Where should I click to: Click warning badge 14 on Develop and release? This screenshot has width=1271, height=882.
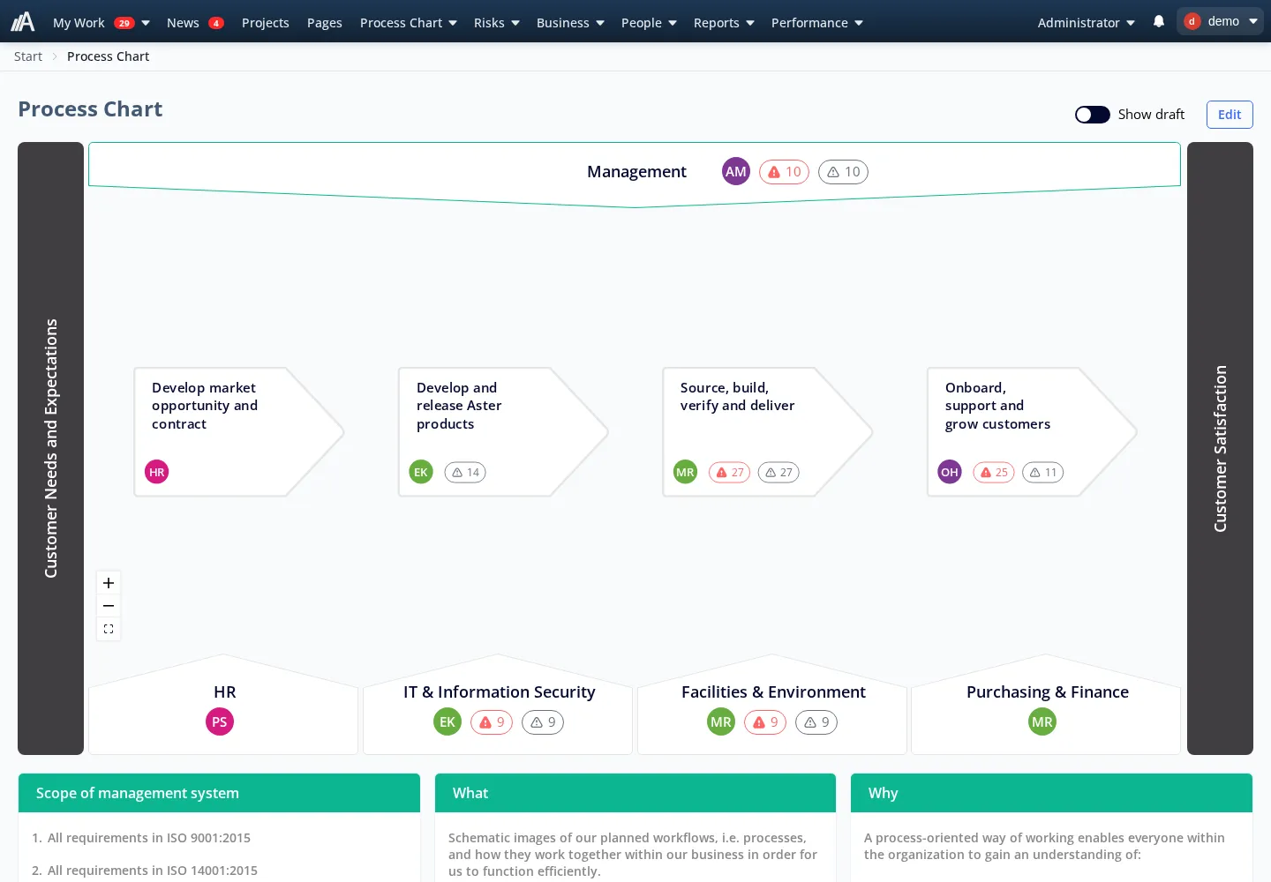[x=465, y=473]
